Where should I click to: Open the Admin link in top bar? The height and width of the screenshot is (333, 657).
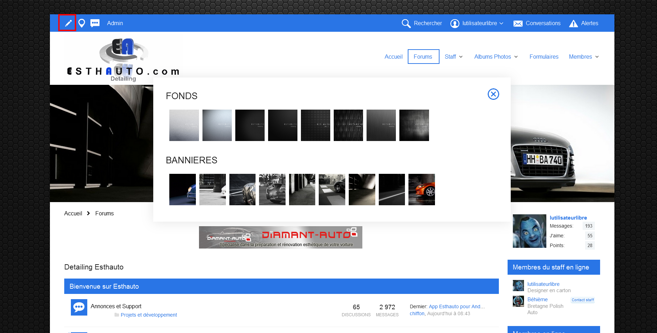tap(115, 23)
